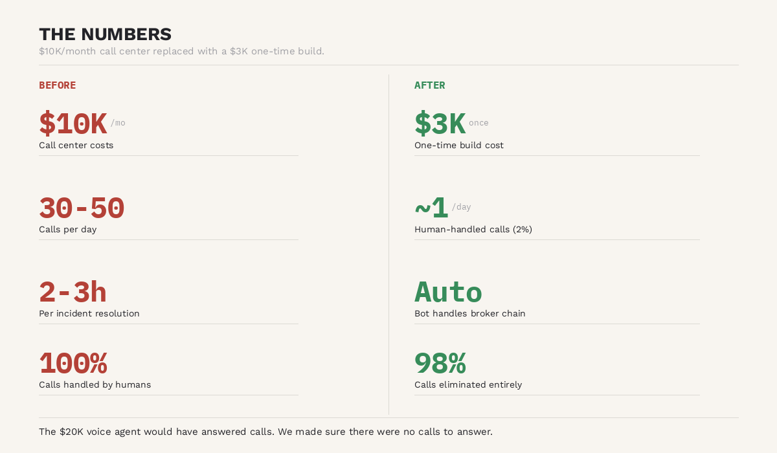Click the 'THE NUMBERS' heading
Viewport: 777px width, 453px height.
pyautogui.click(x=105, y=34)
